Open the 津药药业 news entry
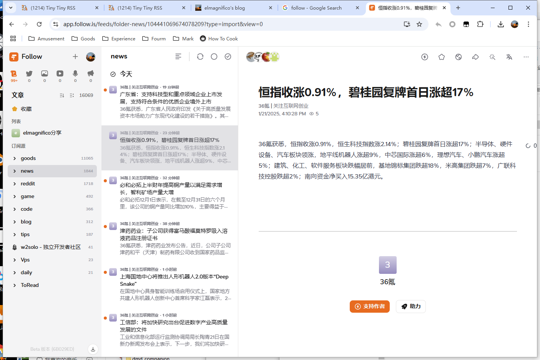The image size is (540, 360). [169, 239]
